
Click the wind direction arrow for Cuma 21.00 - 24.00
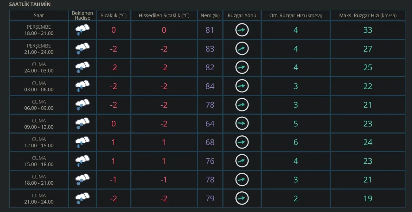(242, 198)
